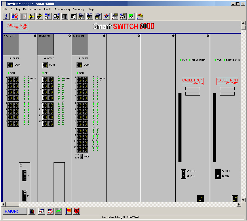Expand the Performance menu
247x221 pixels.
tap(32, 9)
